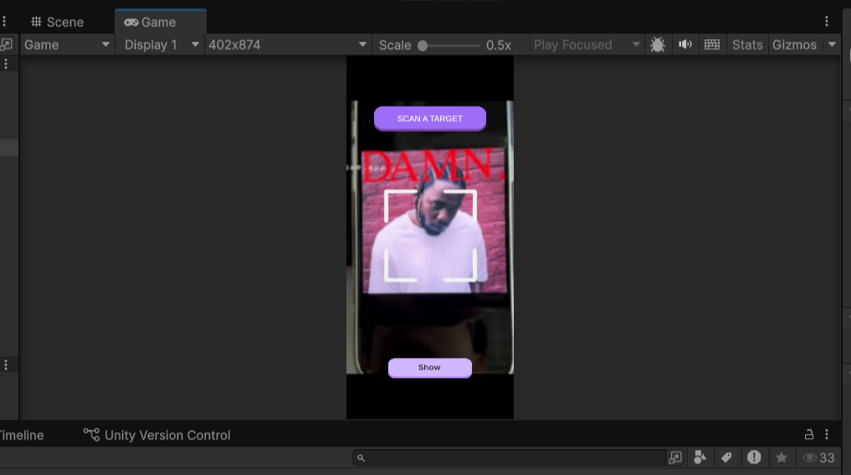The width and height of the screenshot is (851, 475).
Task: Click the Show button
Action: (430, 368)
